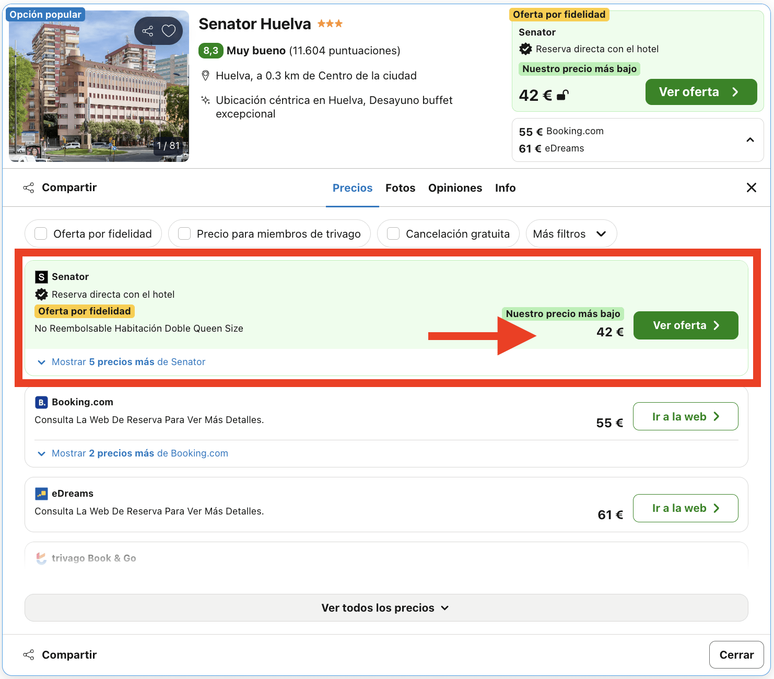The height and width of the screenshot is (679, 774).
Task: Open the Opiniones tab
Action: (x=455, y=188)
